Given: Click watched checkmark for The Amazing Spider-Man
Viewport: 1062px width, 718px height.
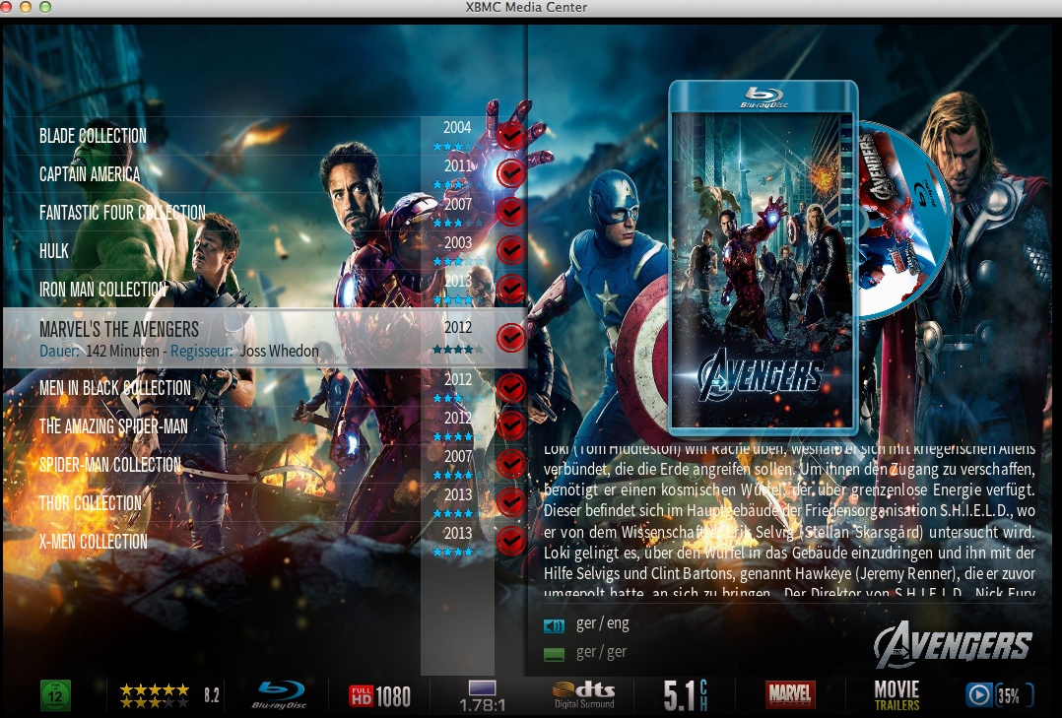Looking at the screenshot, I should tap(510, 425).
